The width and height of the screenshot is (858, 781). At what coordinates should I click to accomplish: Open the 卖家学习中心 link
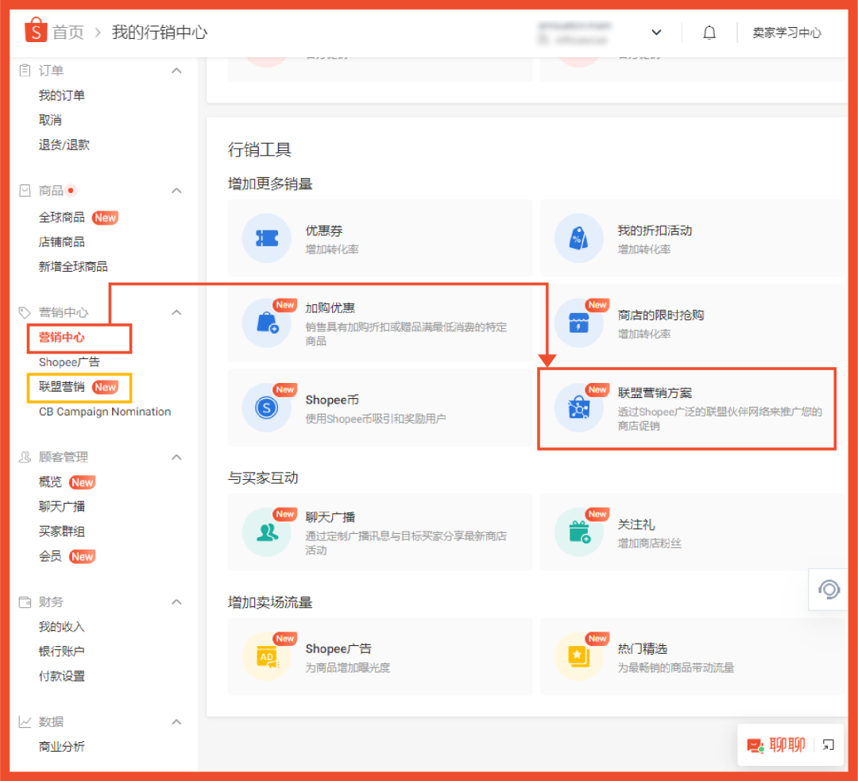(x=786, y=32)
